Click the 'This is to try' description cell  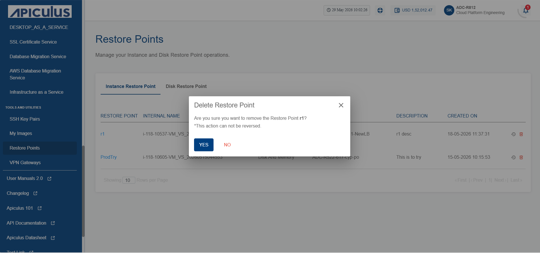click(409, 157)
